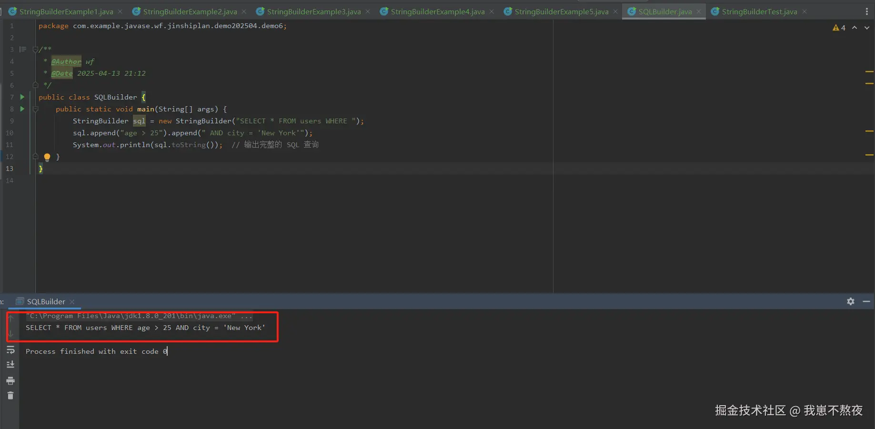This screenshot has height=429, width=875.
Task: Run the SQLBuilder class from gutter arrow
Action: coord(22,97)
